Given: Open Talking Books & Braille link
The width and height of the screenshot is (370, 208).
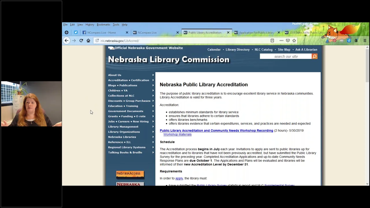Looking at the screenshot, I should 125,153.
